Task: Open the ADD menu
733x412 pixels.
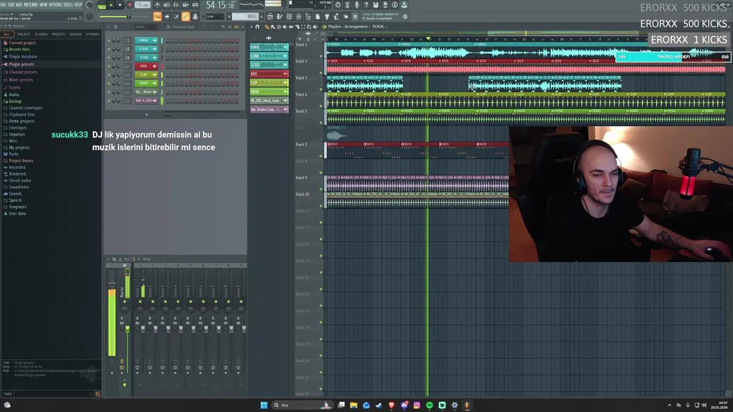Action: 19,5
